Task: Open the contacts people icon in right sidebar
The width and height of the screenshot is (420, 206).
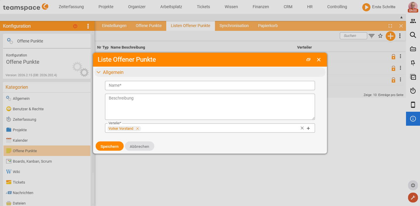Action: [x=413, y=21]
